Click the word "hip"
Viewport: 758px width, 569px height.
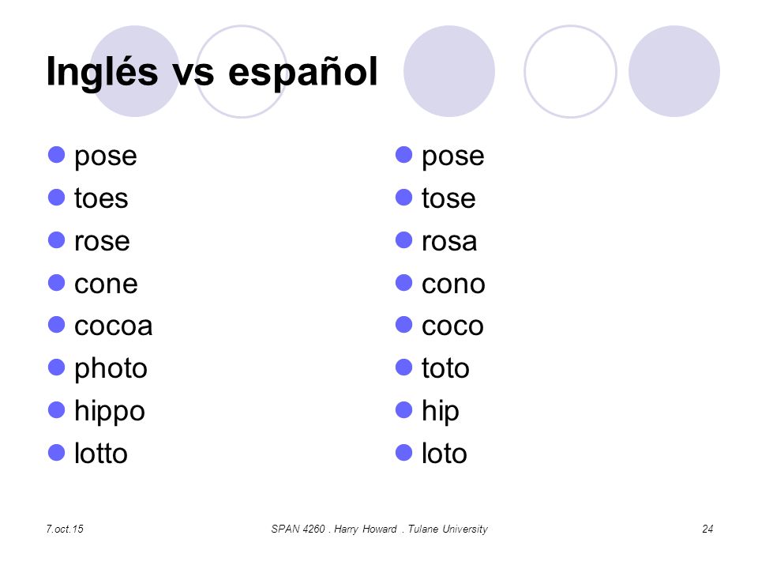coord(440,412)
